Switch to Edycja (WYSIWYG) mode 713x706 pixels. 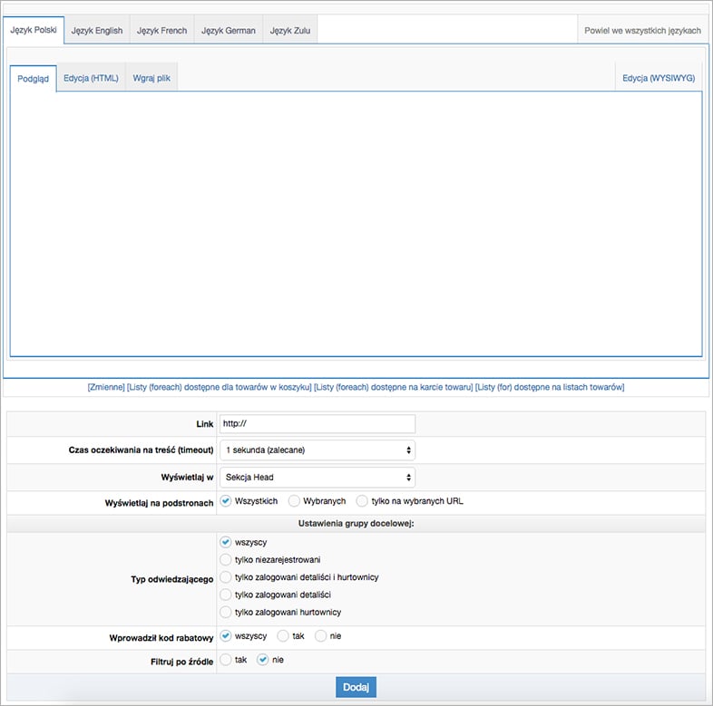[x=658, y=78]
